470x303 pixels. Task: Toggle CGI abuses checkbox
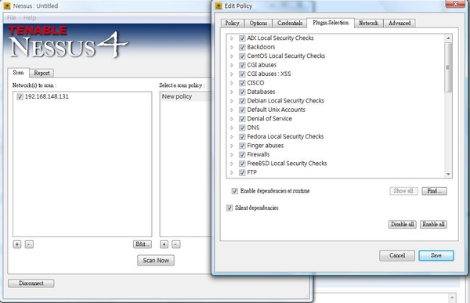point(242,65)
